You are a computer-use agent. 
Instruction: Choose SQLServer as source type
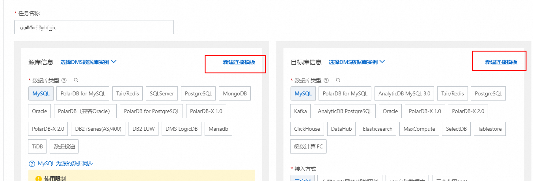click(x=162, y=93)
